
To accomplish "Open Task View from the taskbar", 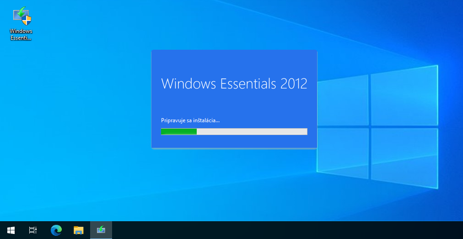I will (x=33, y=230).
